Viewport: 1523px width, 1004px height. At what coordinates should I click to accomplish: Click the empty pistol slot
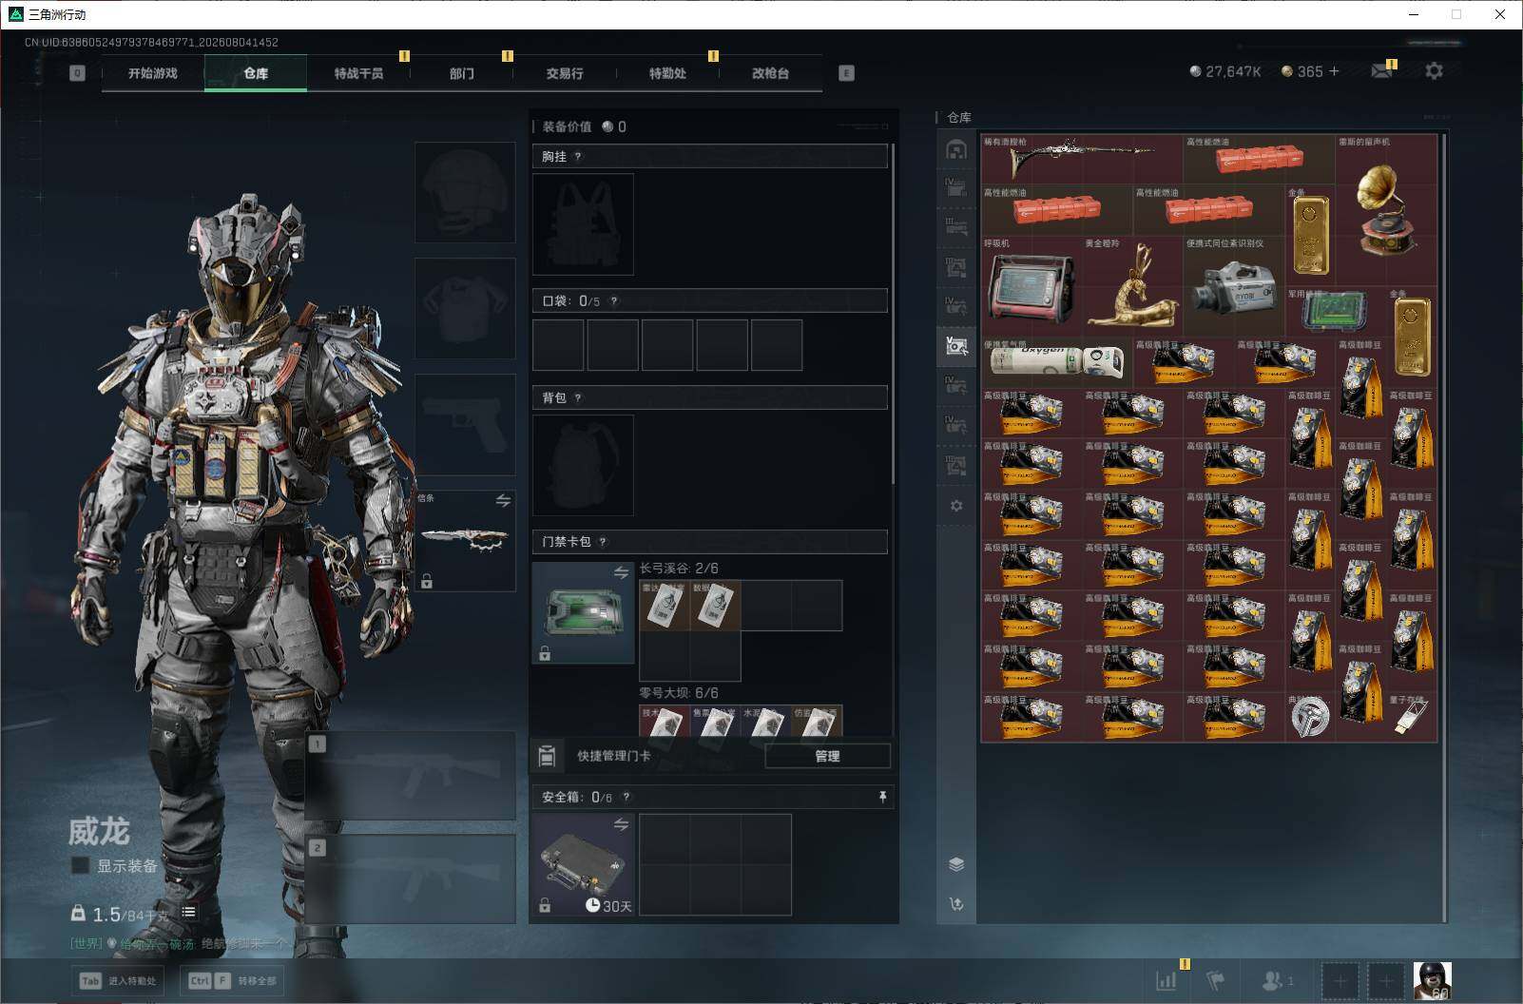tap(465, 424)
